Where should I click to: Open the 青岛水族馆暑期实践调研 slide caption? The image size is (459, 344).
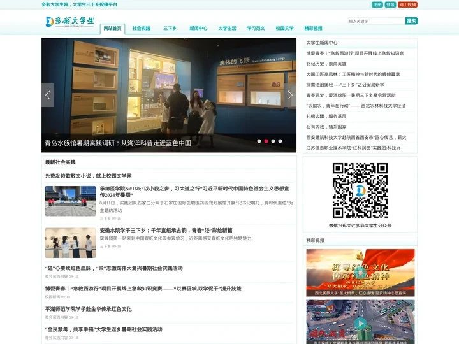[118, 143]
